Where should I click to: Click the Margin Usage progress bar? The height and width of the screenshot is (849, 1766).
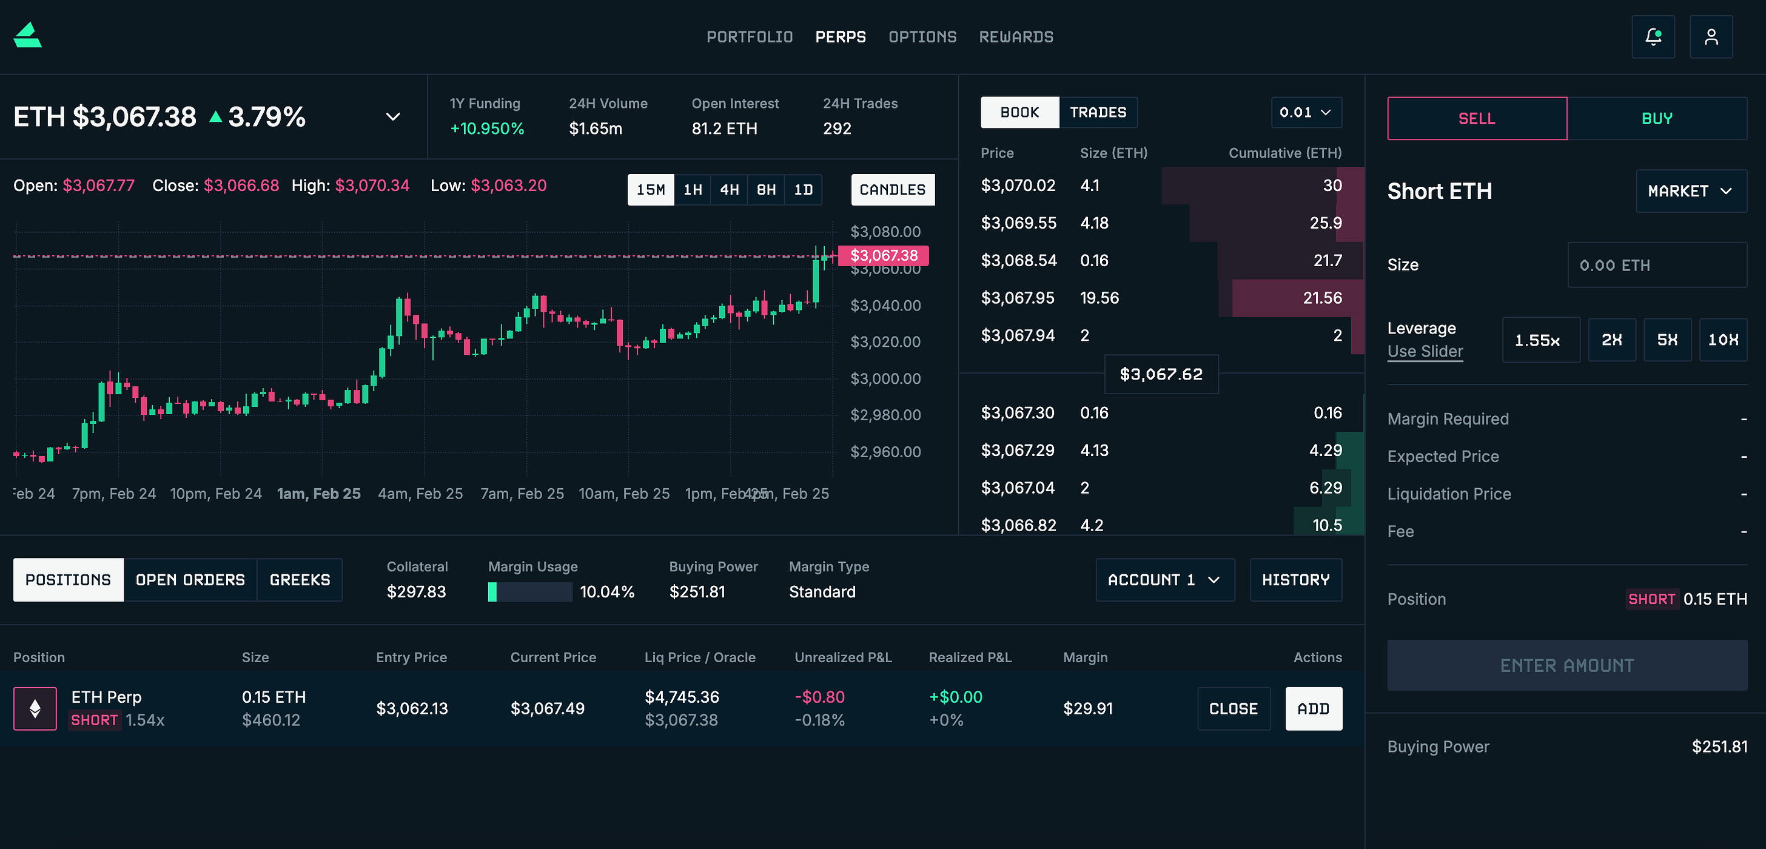tap(529, 592)
